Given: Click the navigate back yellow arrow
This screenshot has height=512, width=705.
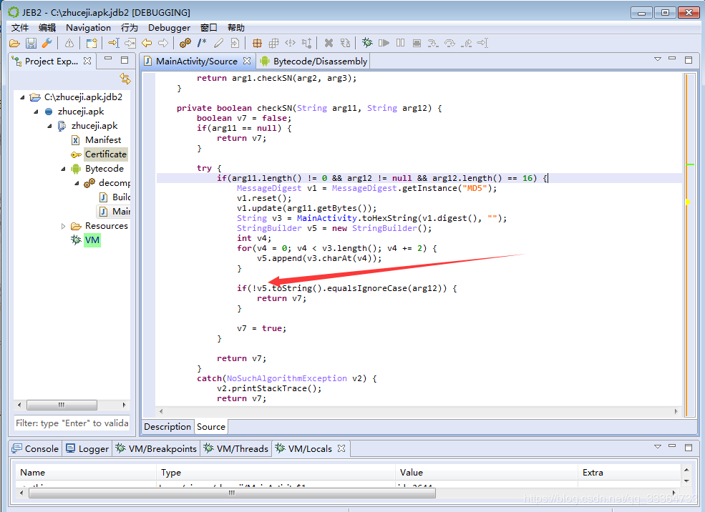Looking at the screenshot, I should (x=147, y=43).
